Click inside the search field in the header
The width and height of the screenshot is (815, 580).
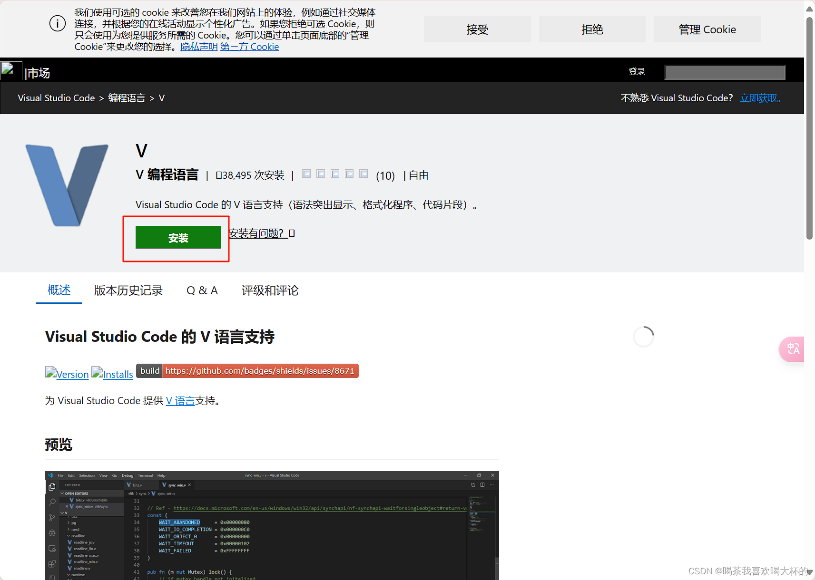click(x=724, y=72)
